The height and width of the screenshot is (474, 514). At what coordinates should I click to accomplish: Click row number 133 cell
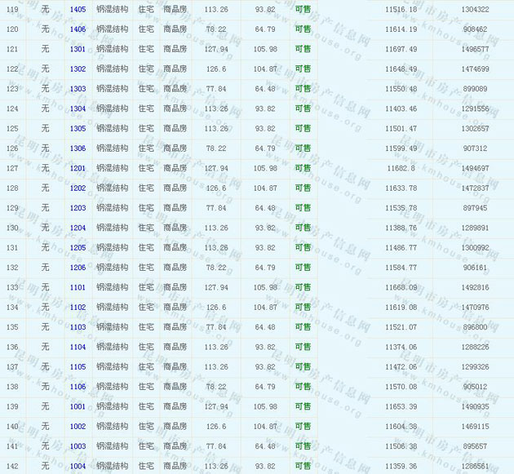pos(12,287)
